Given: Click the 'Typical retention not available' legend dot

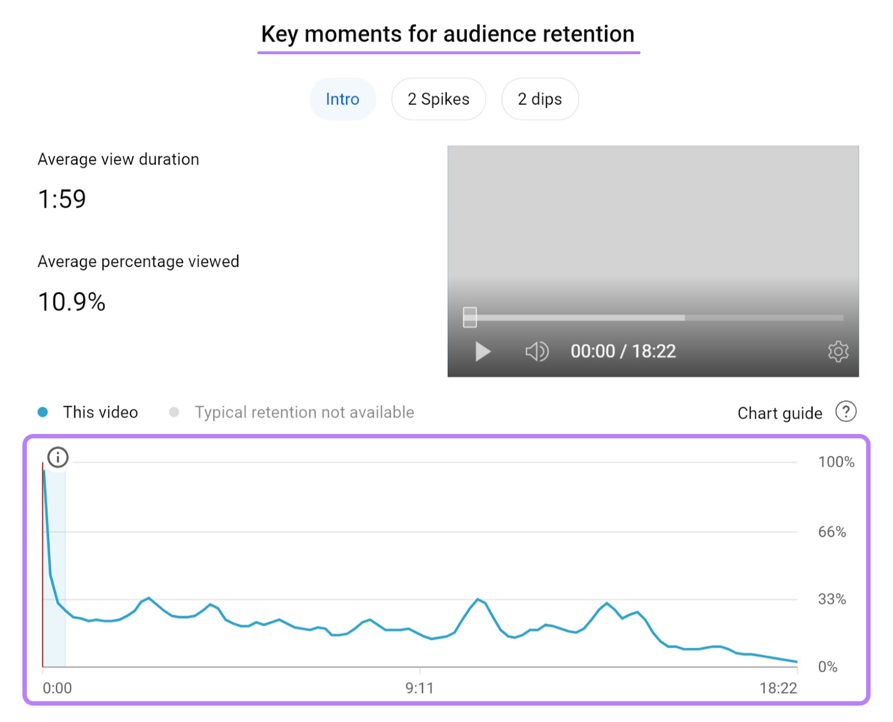Looking at the screenshot, I should pos(174,411).
